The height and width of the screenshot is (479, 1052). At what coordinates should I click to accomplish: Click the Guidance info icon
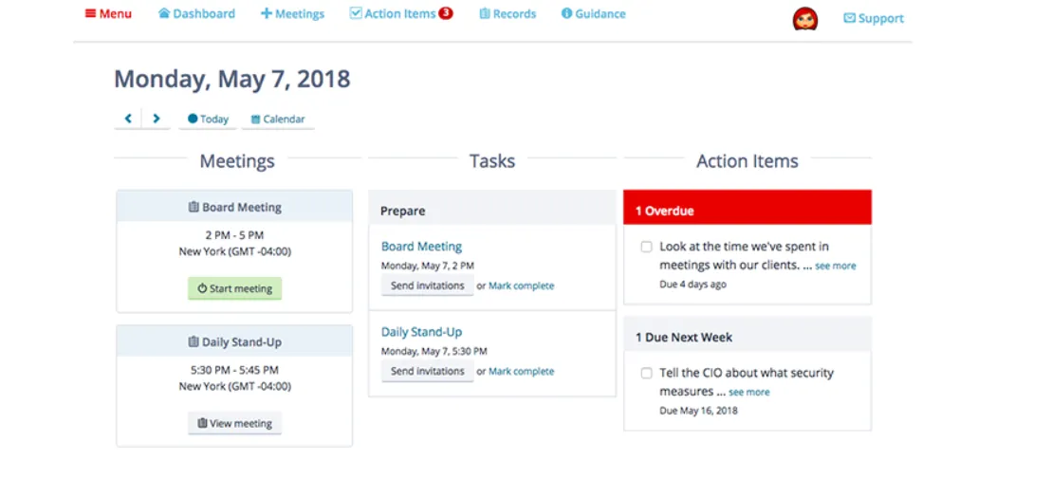(566, 13)
